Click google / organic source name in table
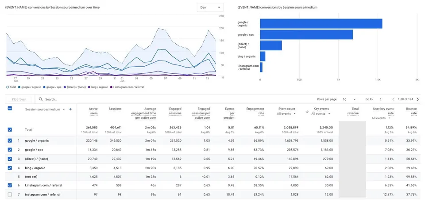Viewport: 425px width, 200px height. (x=37, y=141)
